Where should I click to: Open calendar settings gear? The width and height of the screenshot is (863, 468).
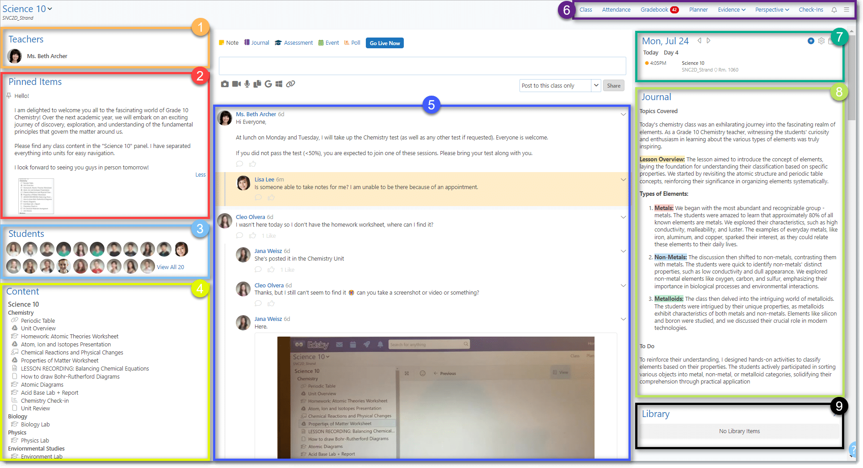[x=821, y=41]
